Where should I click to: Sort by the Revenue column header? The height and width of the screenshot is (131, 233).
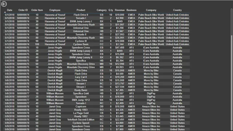point(120,10)
